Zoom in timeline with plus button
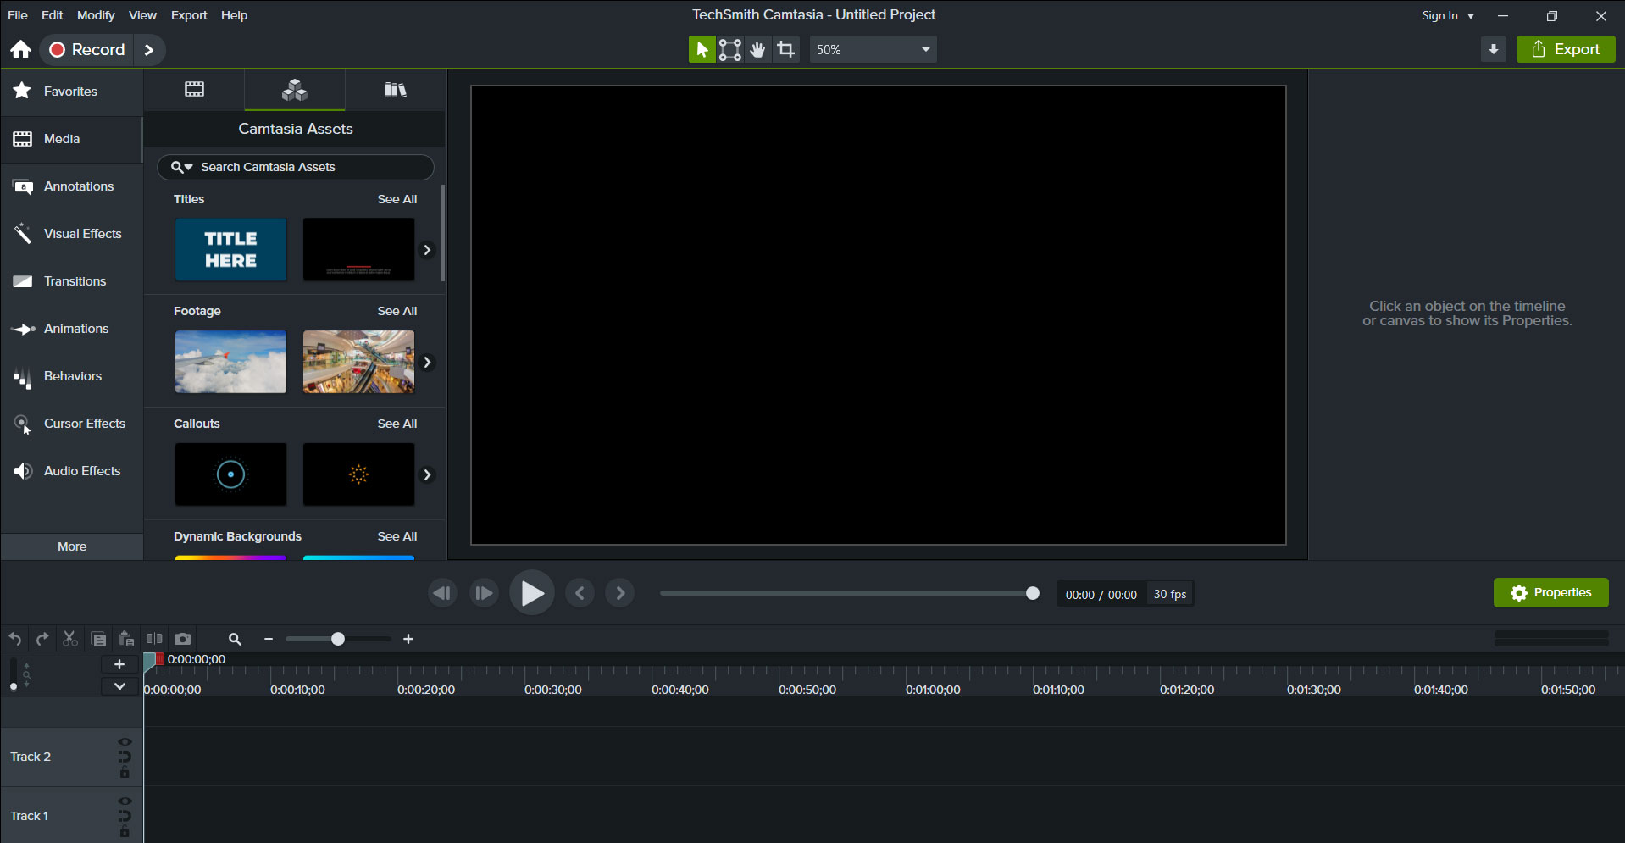Image resolution: width=1625 pixels, height=843 pixels. (x=408, y=639)
